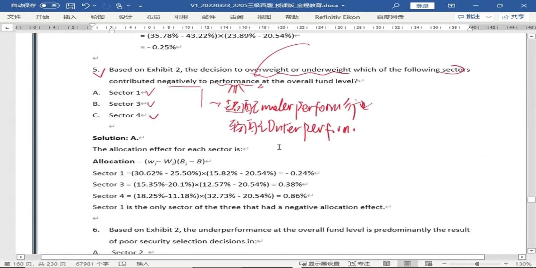Screen dimensions: 536x268
Task: Click the proofing check icon in status bar
Action: [x=123, y=264]
